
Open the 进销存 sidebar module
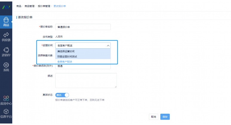tap(6, 52)
